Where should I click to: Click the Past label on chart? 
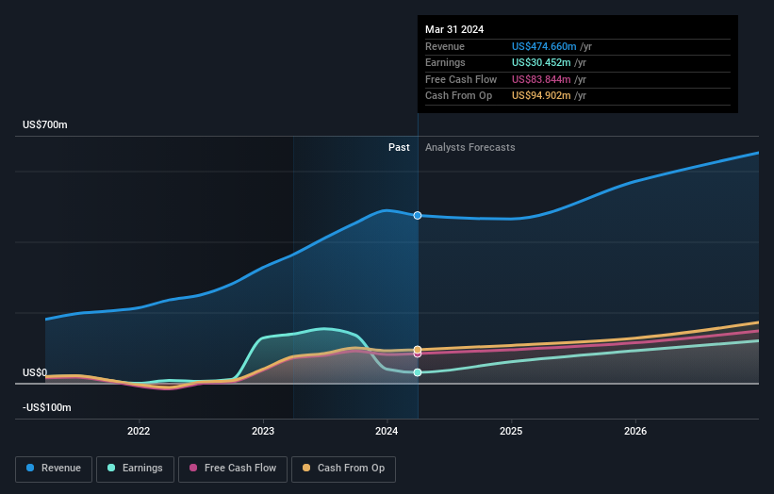[x=399, y=148]
